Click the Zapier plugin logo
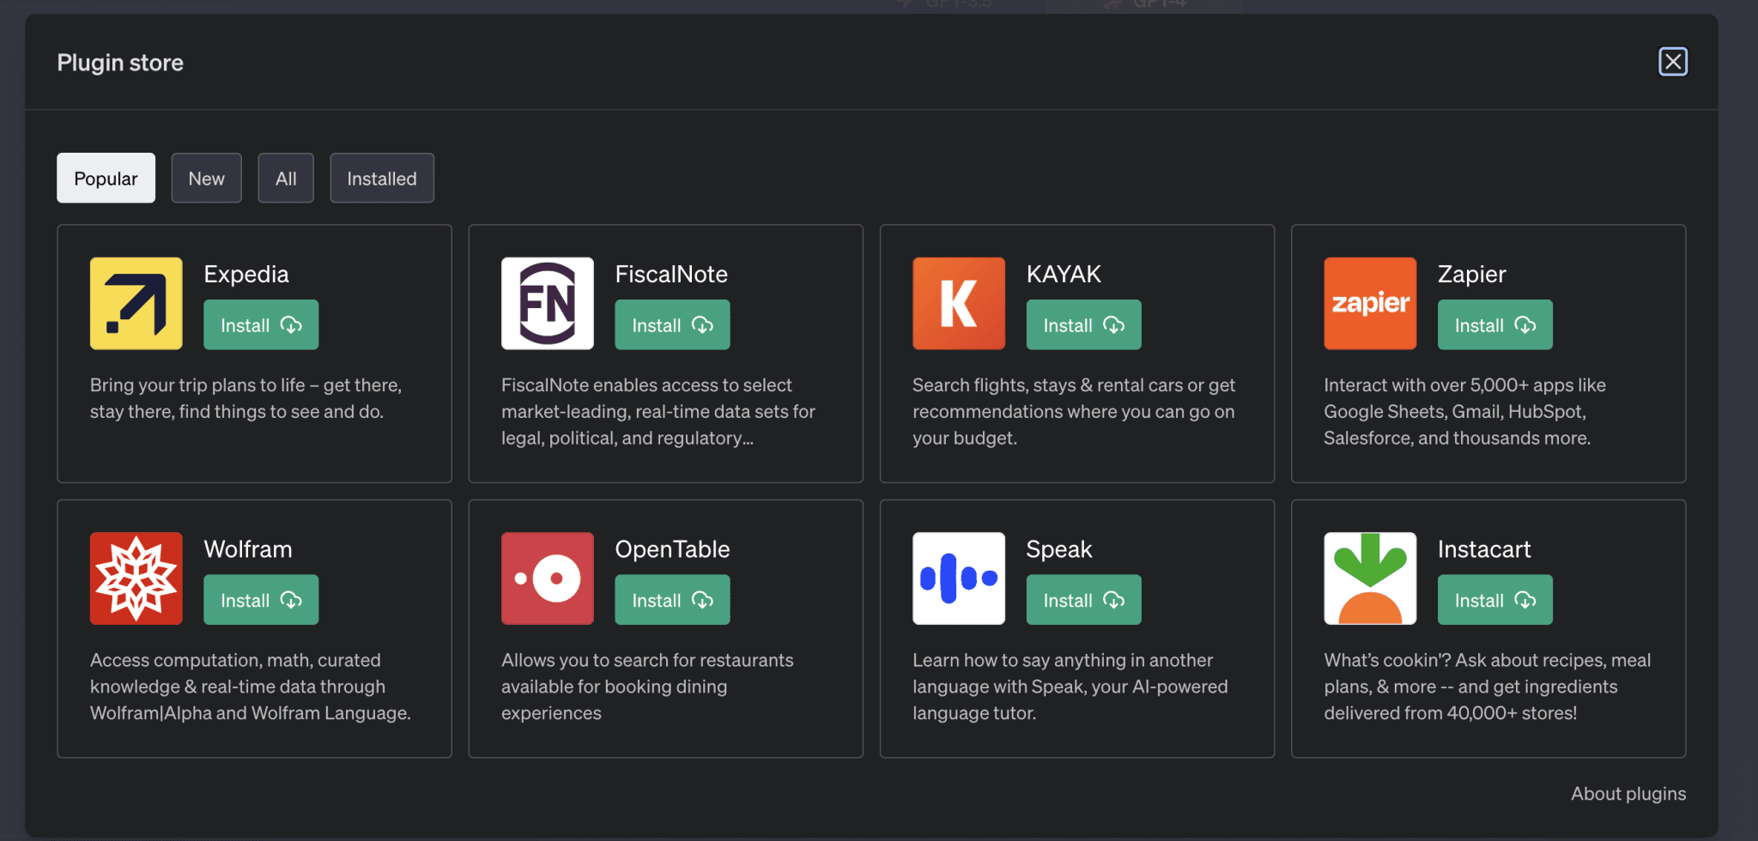This screenshot has width=1758, height=841. (x=1369, y=303)
